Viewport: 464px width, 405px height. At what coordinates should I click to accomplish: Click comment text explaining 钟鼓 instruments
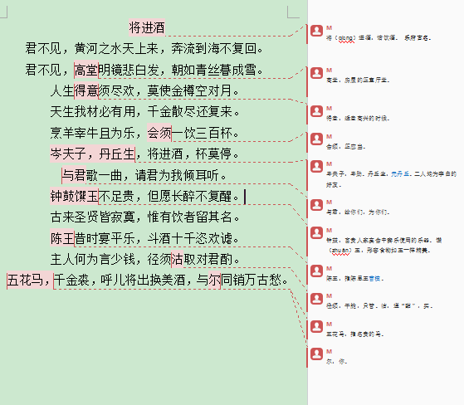(x=383, y=246)
